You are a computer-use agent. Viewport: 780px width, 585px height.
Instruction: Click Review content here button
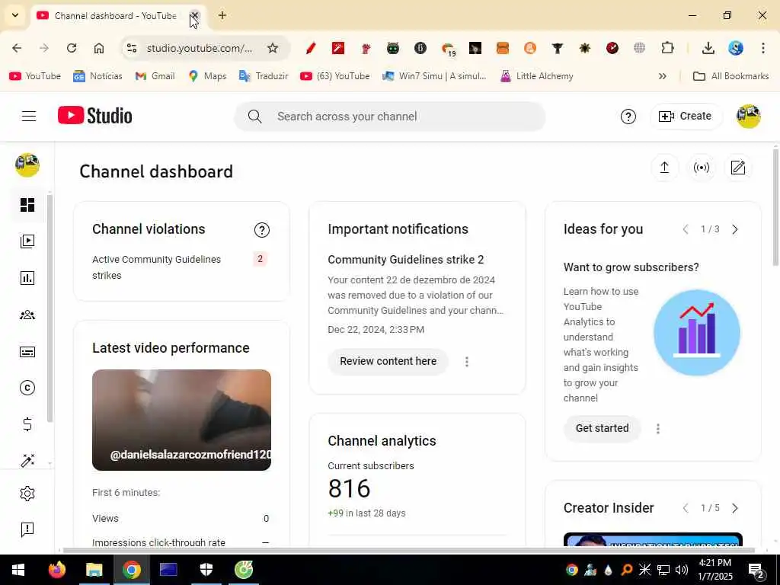pyautogui.click(x=388, y=361)
